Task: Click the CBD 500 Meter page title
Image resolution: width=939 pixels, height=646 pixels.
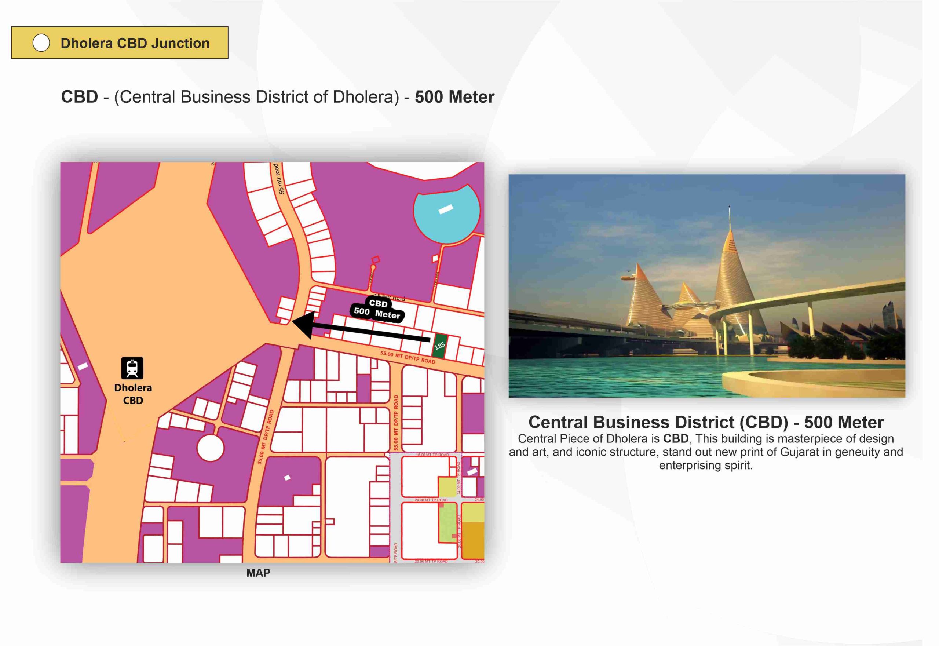Action: 277,97
